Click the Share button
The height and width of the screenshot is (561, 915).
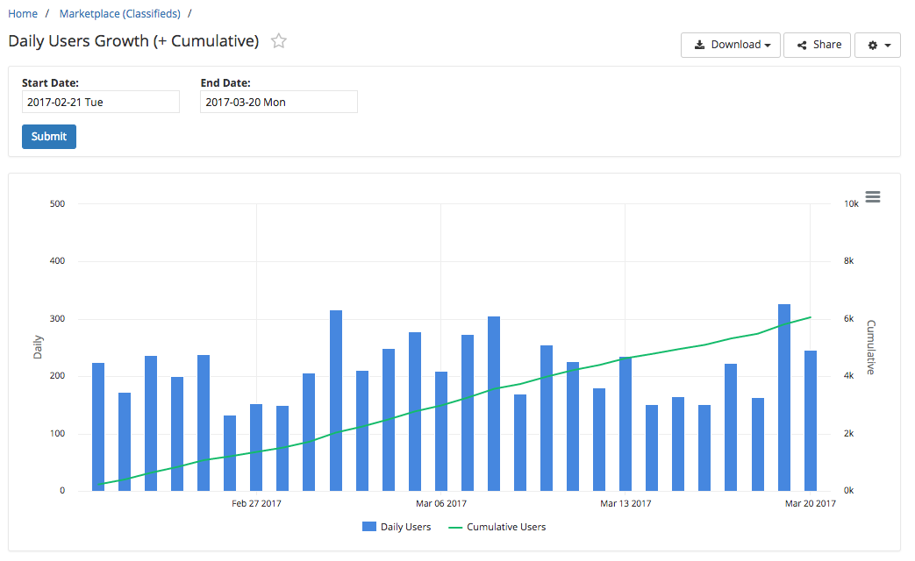pos(817,45)
